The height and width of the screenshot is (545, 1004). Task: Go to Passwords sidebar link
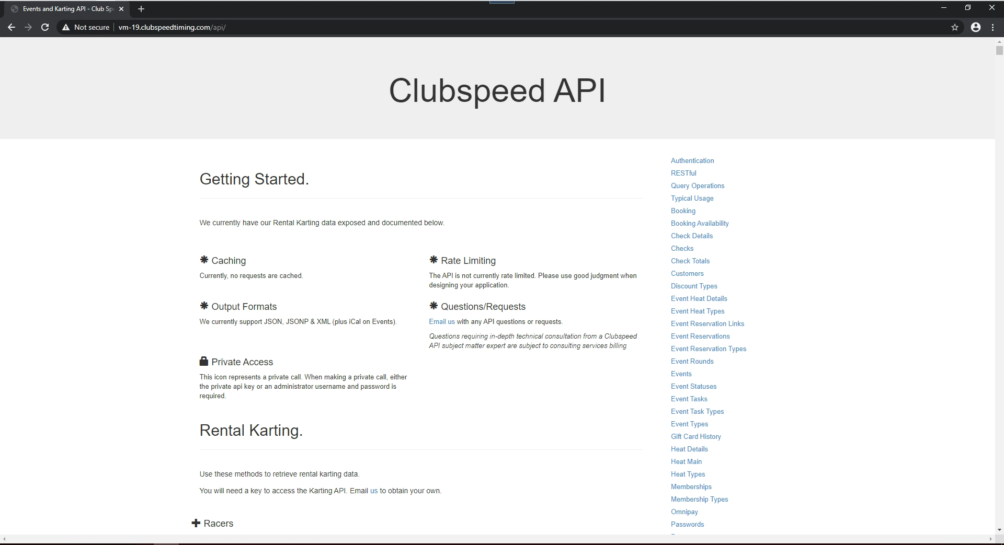click(687, 525)
